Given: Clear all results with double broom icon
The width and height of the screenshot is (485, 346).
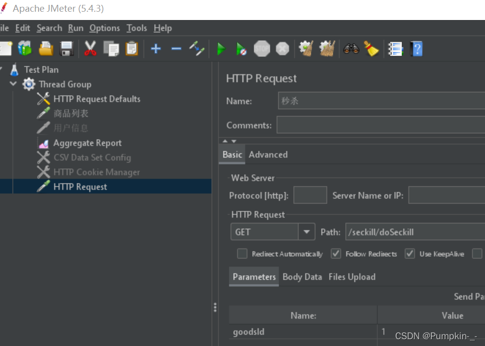Looking at the screenshot, I should click(x=327, y=49).
